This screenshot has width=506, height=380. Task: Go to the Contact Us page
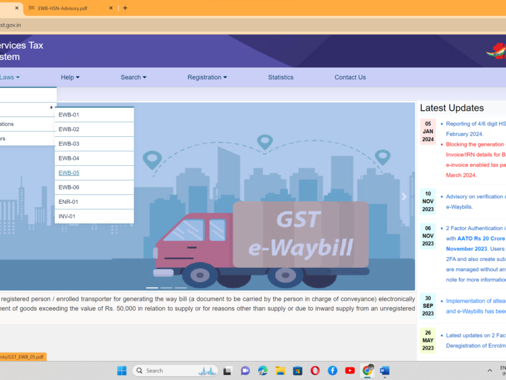[x=350, y=77]
